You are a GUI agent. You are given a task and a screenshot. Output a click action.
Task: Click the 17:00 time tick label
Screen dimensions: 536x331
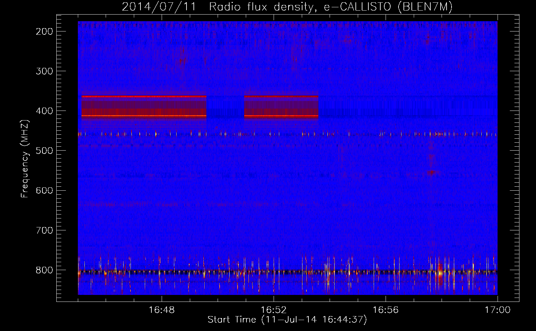498,310
